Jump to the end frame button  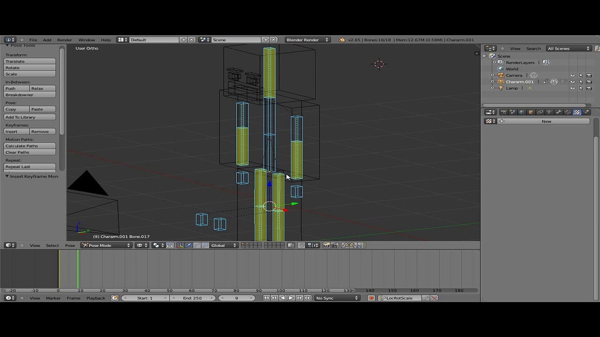coord(308,298)
